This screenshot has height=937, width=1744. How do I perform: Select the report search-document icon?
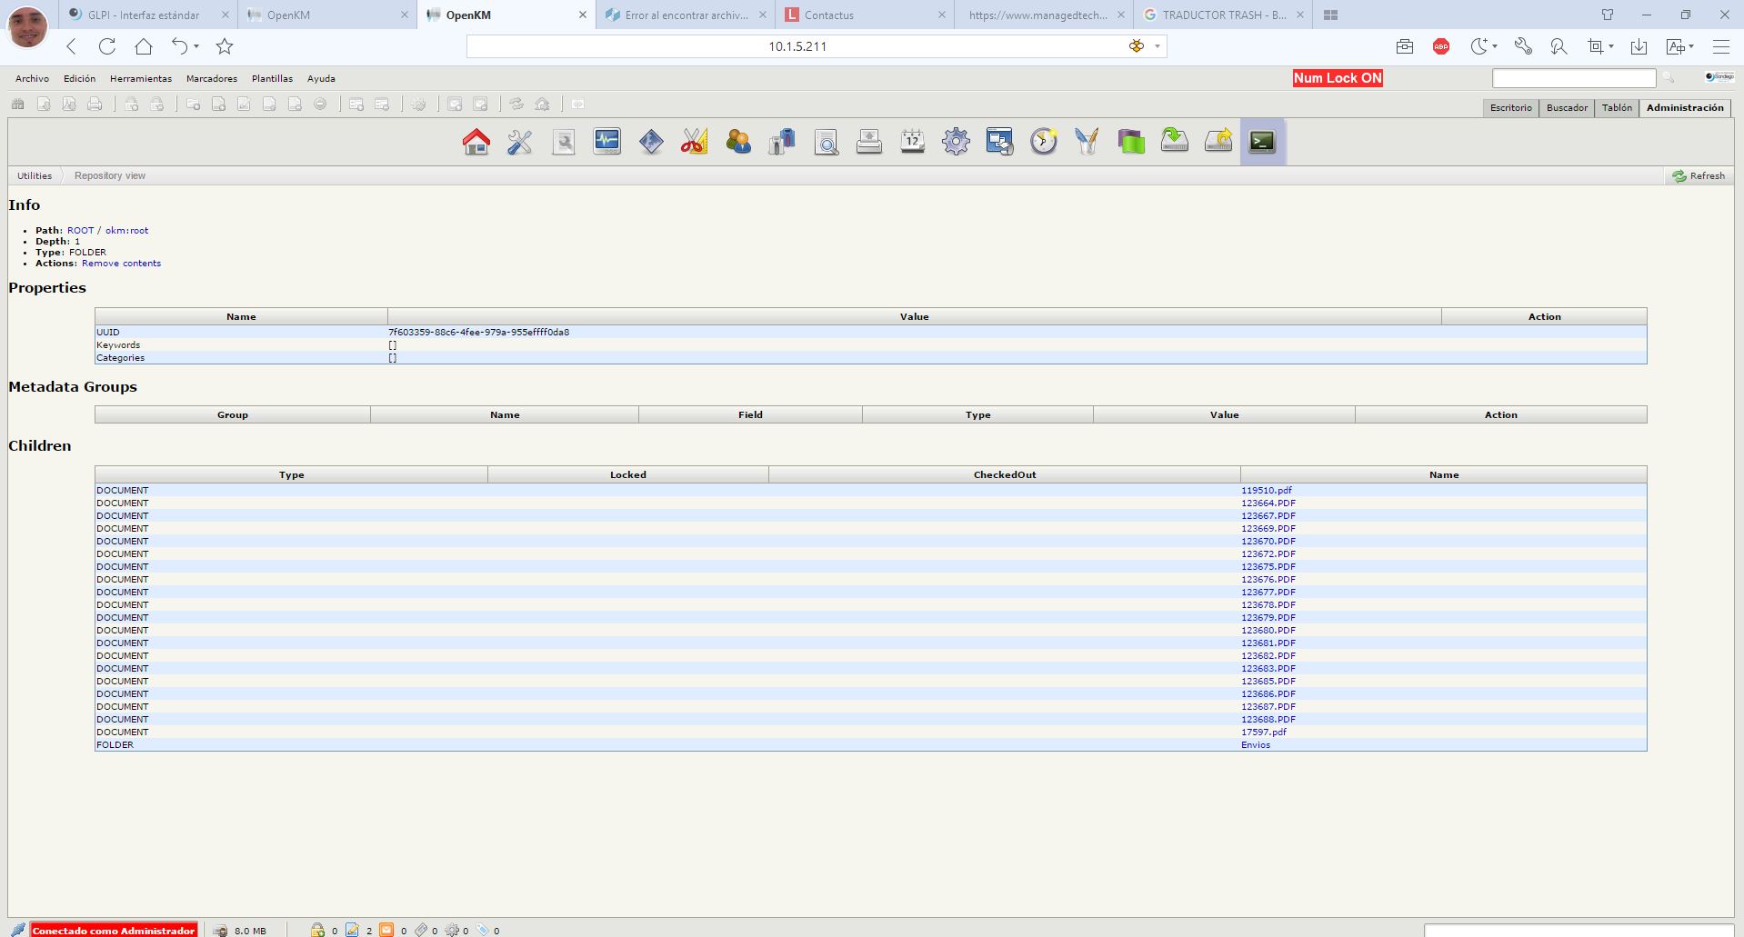[826, 141]
